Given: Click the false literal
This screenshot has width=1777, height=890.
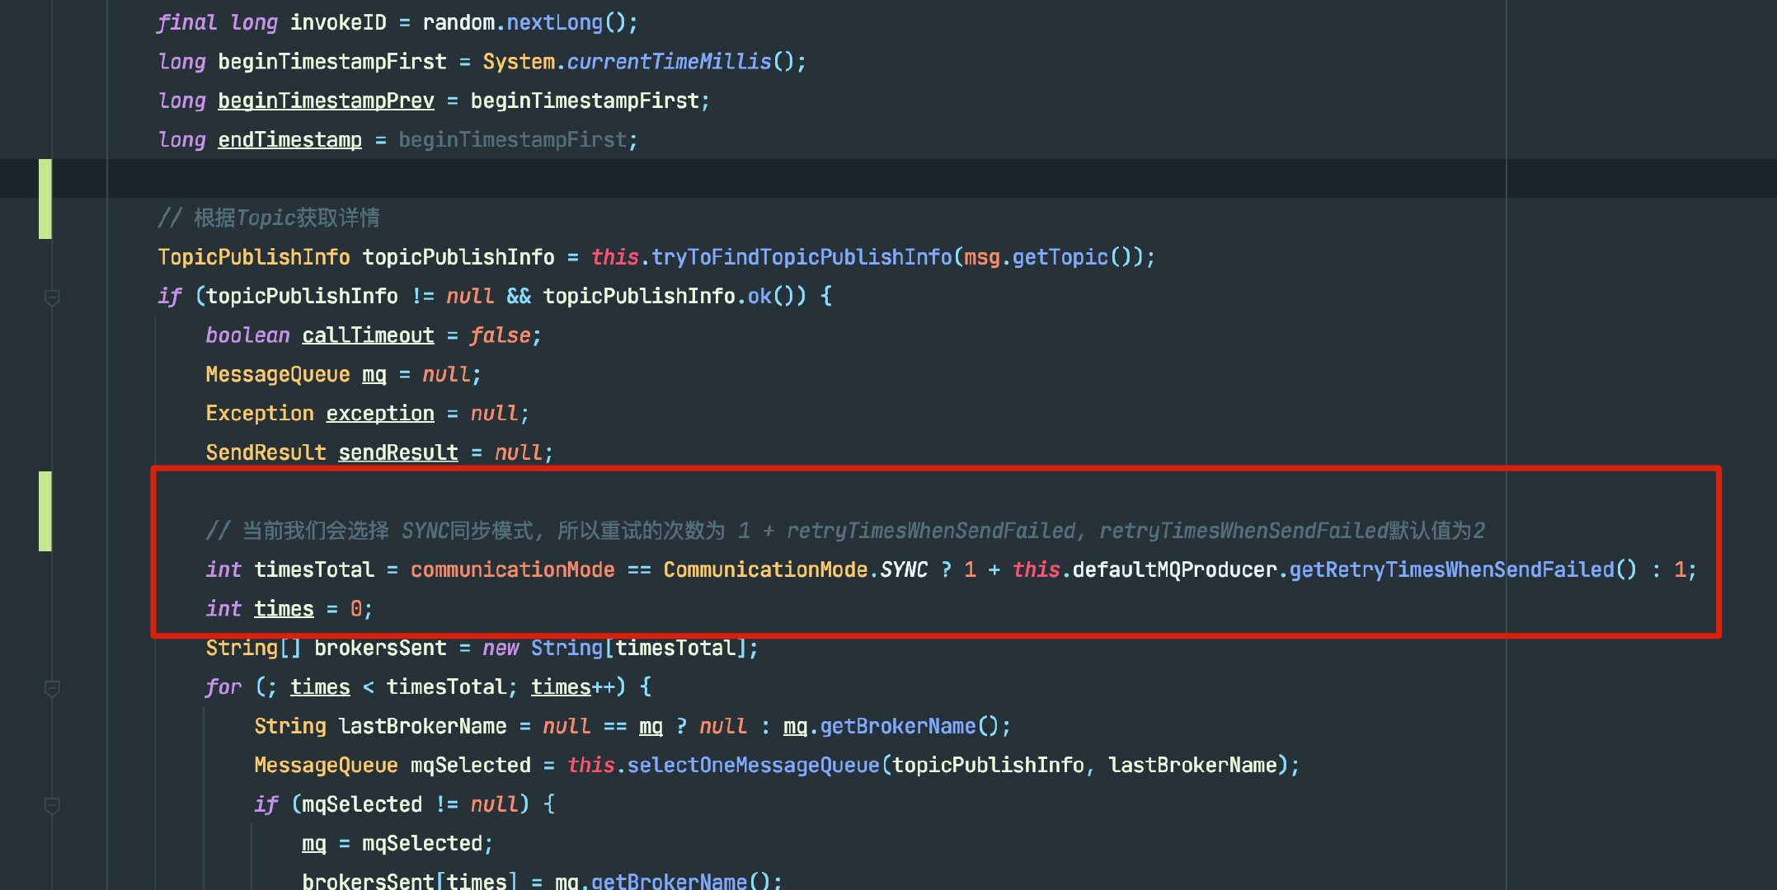Looking at the screenshot, I should [x=501, y=335].
